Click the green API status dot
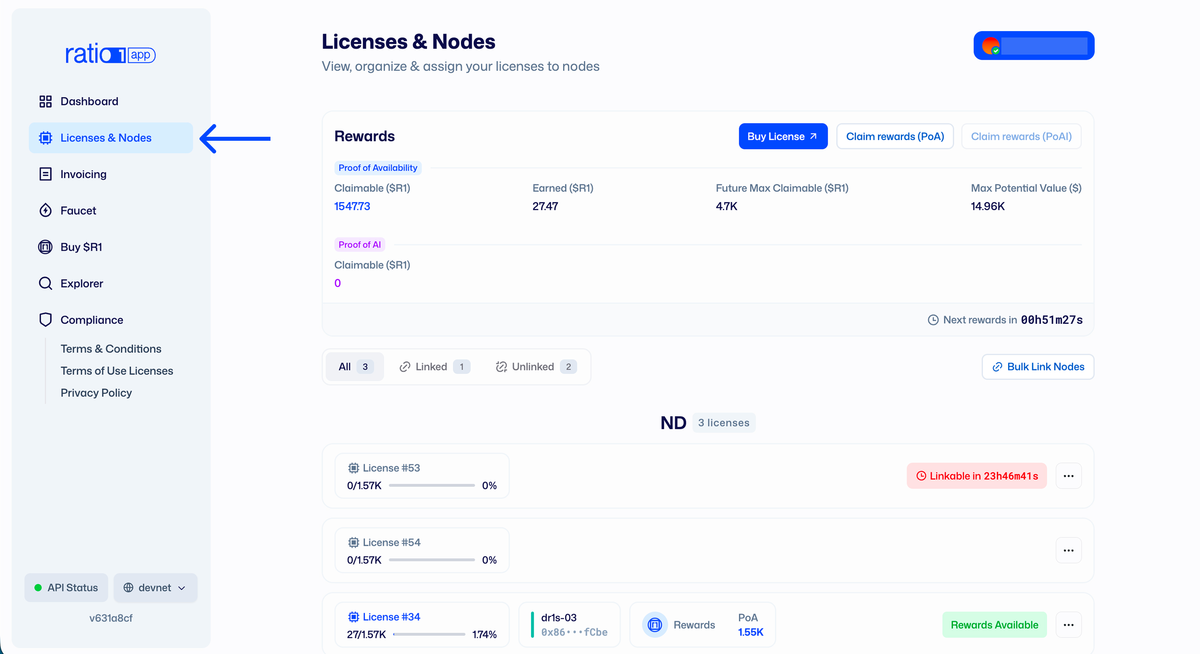Viewport: 1200px width, 654px height. click(x=38, y=588)
